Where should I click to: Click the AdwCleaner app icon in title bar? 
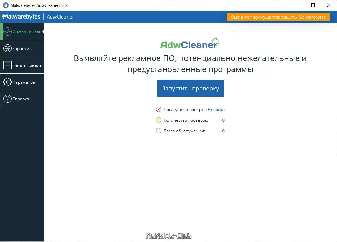point(6,5)
